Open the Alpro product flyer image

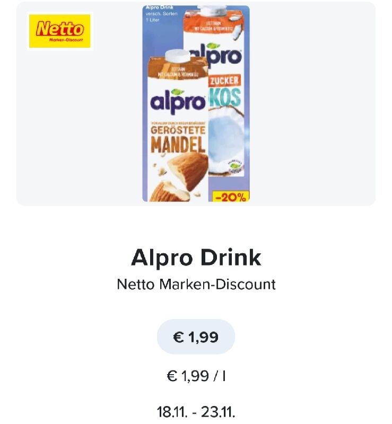pyautogui.click(x=196, y=103)
